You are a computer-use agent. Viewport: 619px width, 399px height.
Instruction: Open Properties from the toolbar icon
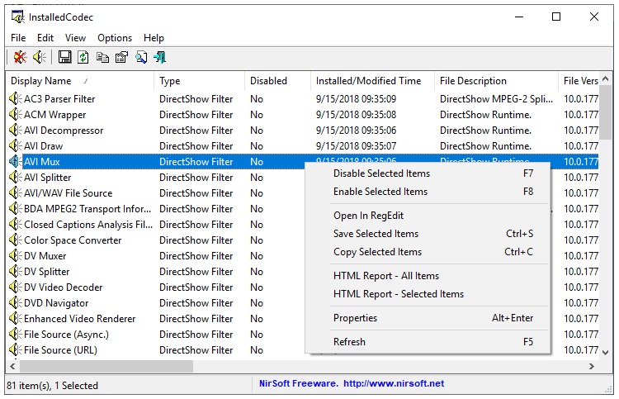coord(121,57)
